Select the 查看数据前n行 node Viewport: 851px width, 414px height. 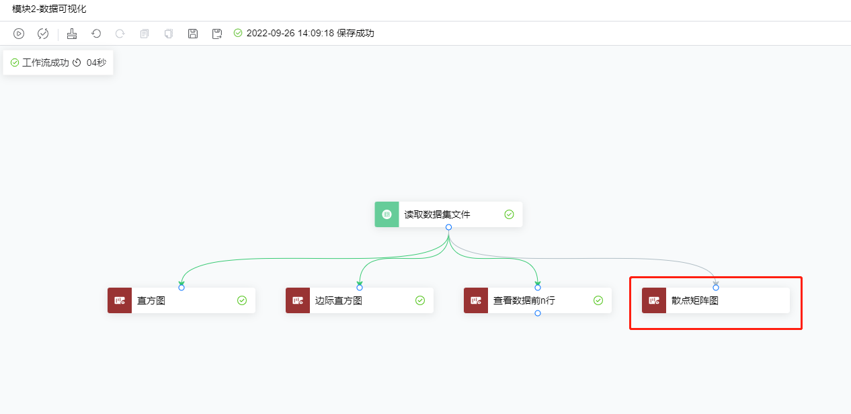(538, 300)
